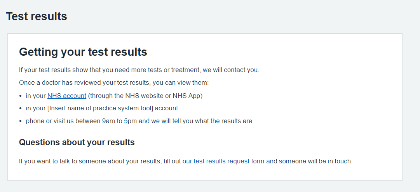Click "we will tell you what the results are"
Image resolution: width=420 pixels, height=192 pixels.
tap(201, 121)
